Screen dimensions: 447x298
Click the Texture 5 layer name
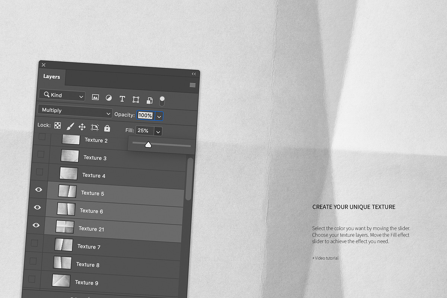(x=93, y=193)
